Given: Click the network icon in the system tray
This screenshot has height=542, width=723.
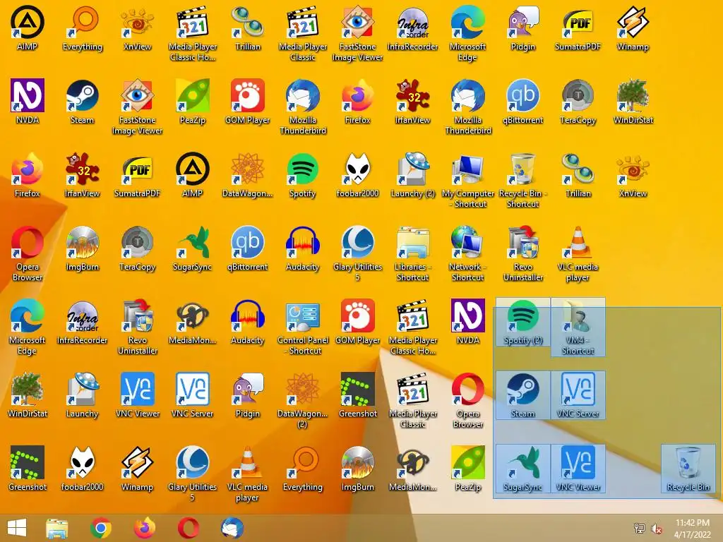Looking at the screenshot, I should [640, 529].
